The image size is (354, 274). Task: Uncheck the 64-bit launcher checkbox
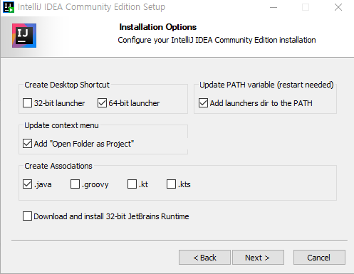coord(102,103)
